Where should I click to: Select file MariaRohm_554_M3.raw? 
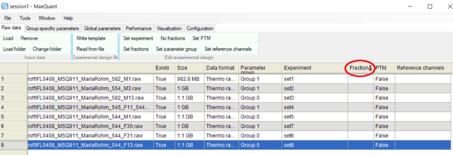coord(91,88)
